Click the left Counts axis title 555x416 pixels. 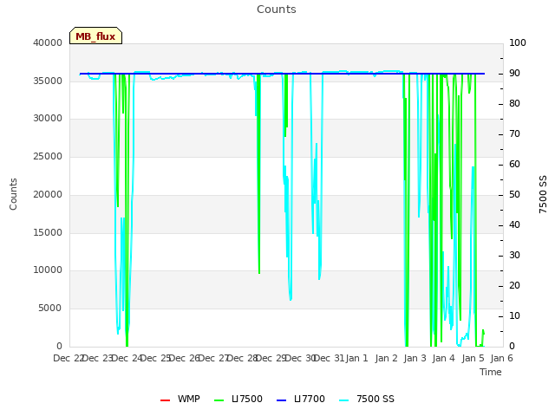point(13,194)
